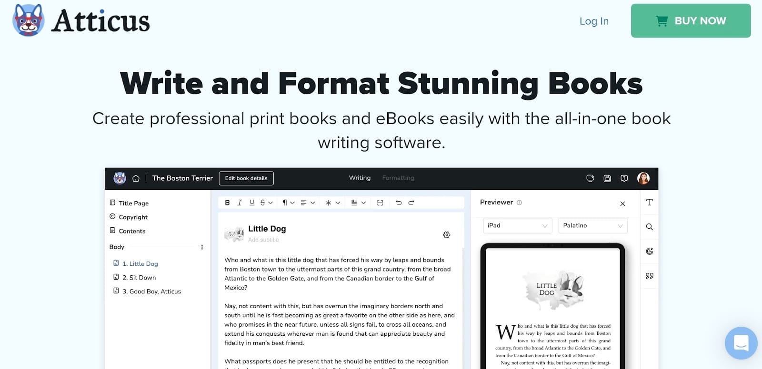
Task: Click the BUY NOW button
Action: coord(691,21)
